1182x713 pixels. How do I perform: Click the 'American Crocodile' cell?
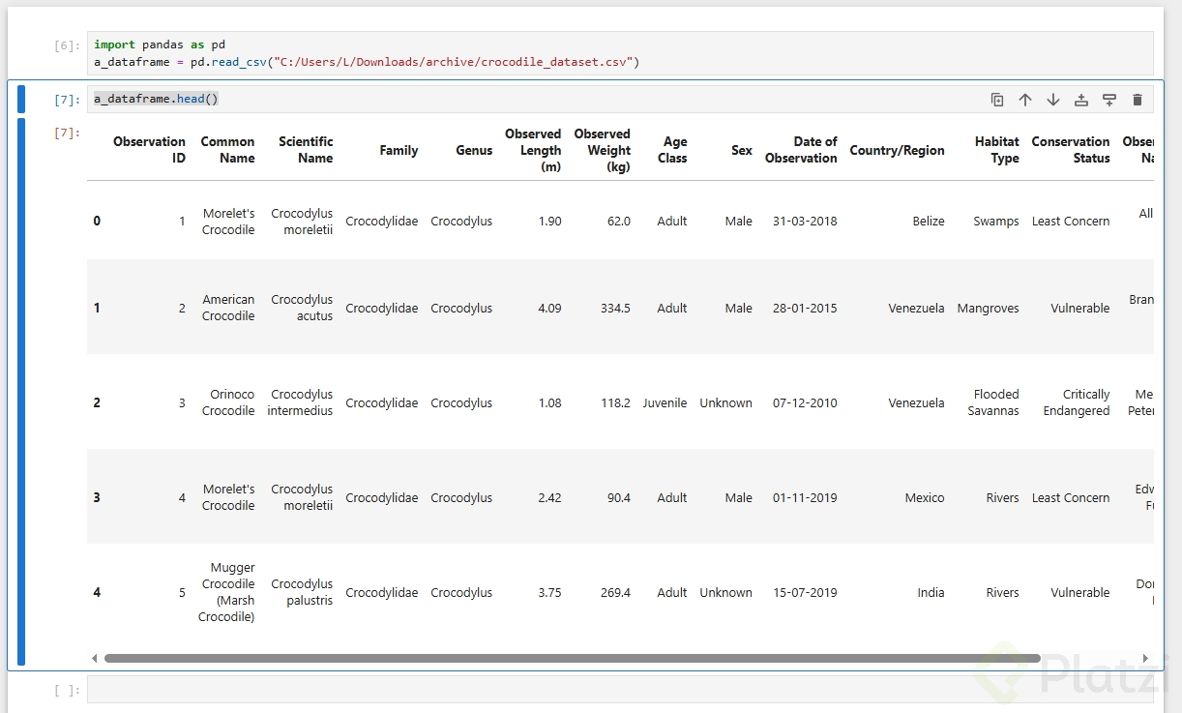(228, 308)
